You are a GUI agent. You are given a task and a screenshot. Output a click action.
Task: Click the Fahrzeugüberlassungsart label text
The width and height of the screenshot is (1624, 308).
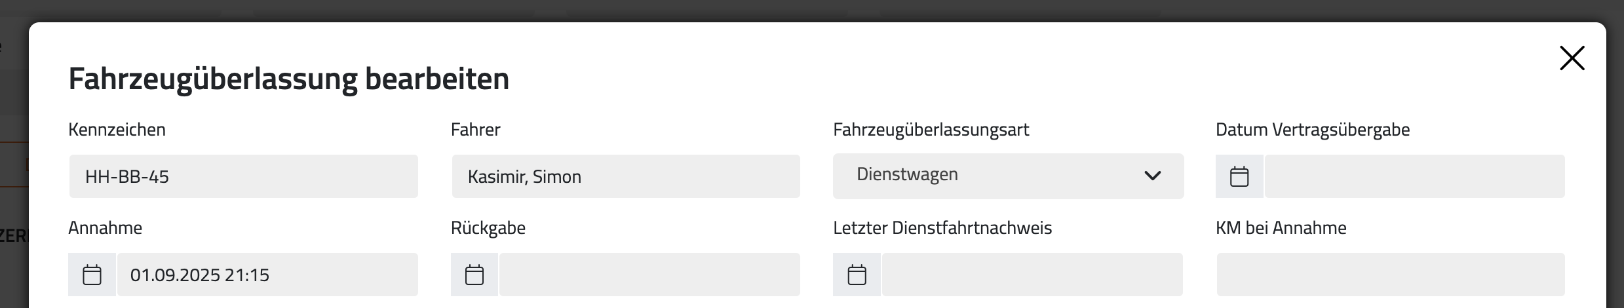click(931, 130)
